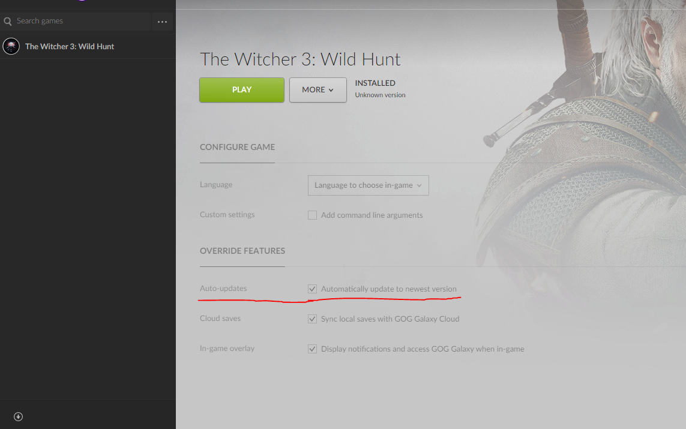Open the downloads icon at sidebar bottom

18,416
